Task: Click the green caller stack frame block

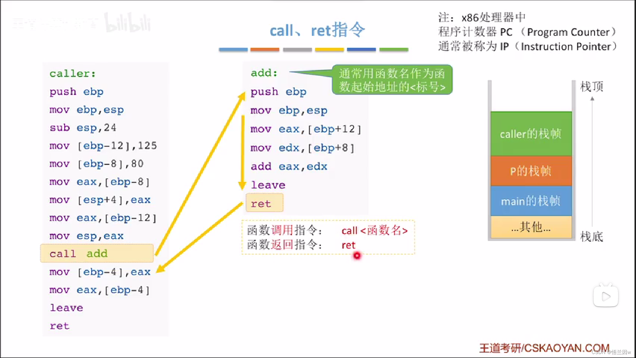Action: pos(531,134)
